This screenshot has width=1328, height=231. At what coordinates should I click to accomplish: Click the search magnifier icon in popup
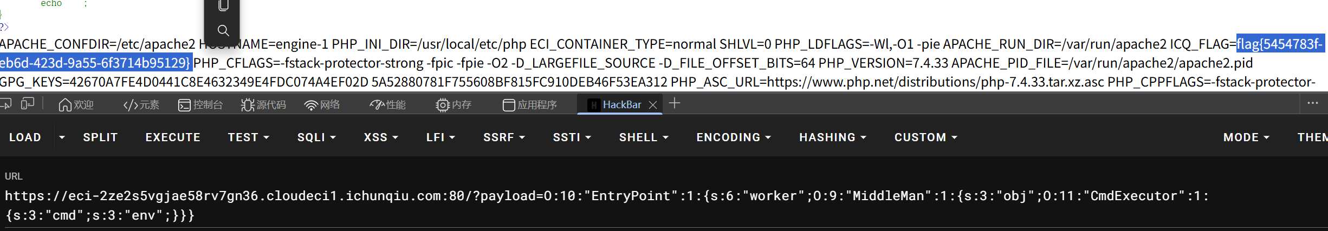click(223, 30)
